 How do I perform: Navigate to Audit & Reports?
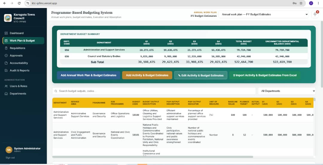coord(19,71)
